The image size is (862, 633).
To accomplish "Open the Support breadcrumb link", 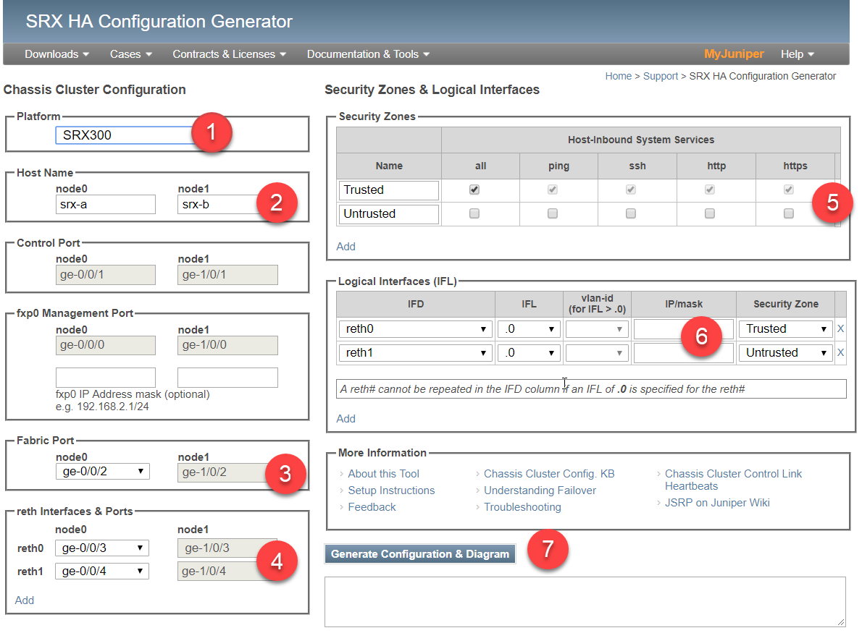I will [660, 76].
